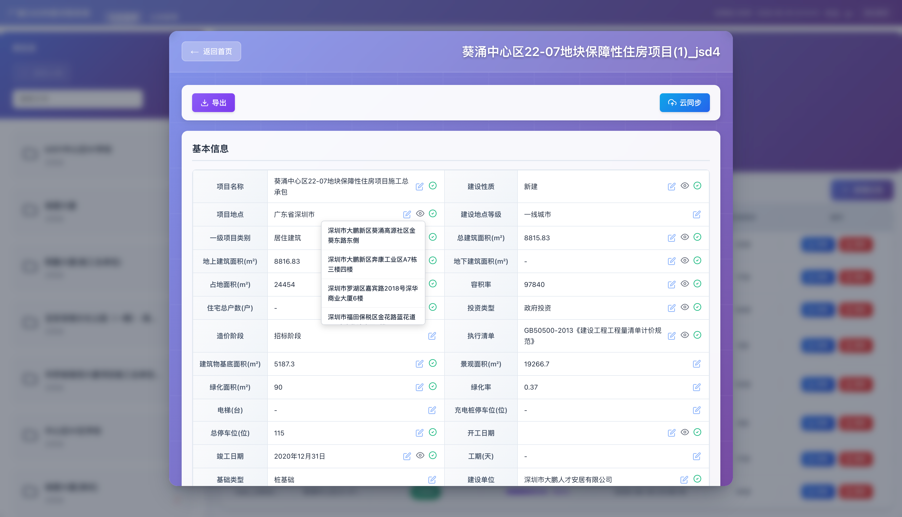The height and width of the screenshot is (517, 902).
Task: Click green check for 地下建筑面积
Action: point(698,260)
